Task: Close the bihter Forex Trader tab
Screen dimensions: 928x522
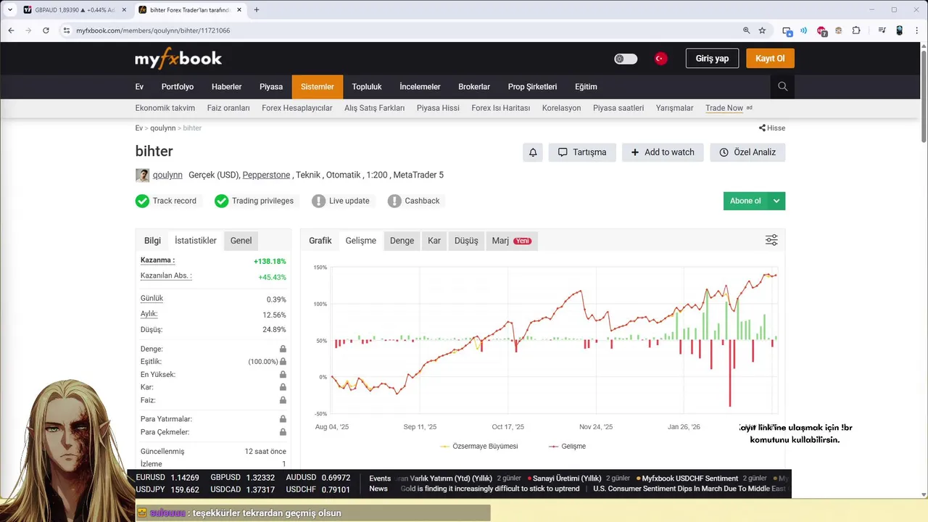Action: [x=239, y=10]
